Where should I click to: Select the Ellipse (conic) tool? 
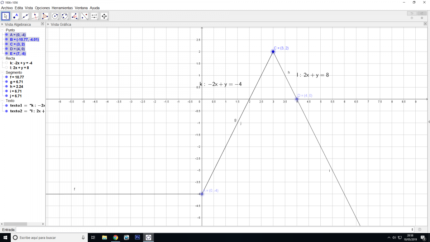coord(64,16)
